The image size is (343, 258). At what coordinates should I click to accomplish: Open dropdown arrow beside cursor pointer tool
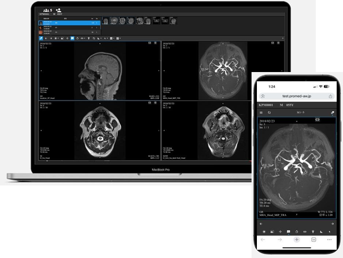coord(107,38)
